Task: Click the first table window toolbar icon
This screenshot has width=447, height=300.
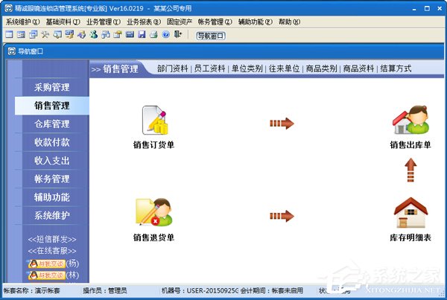Action: pyautogui.click(x=10, y=35)
